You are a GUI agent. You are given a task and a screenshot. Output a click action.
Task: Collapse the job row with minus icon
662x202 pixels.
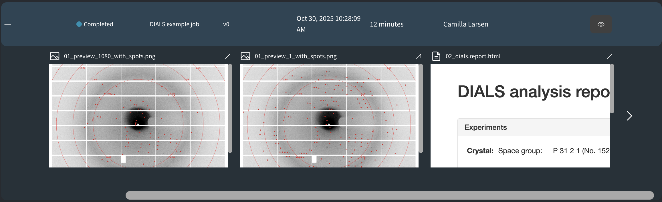click(8, 24)
